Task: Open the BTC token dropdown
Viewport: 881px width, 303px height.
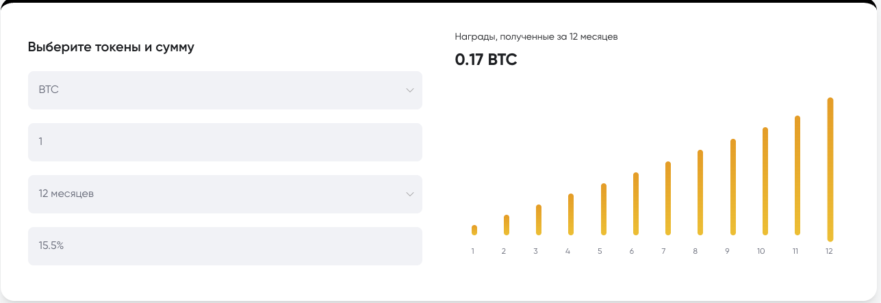Action: pos(225,90)
